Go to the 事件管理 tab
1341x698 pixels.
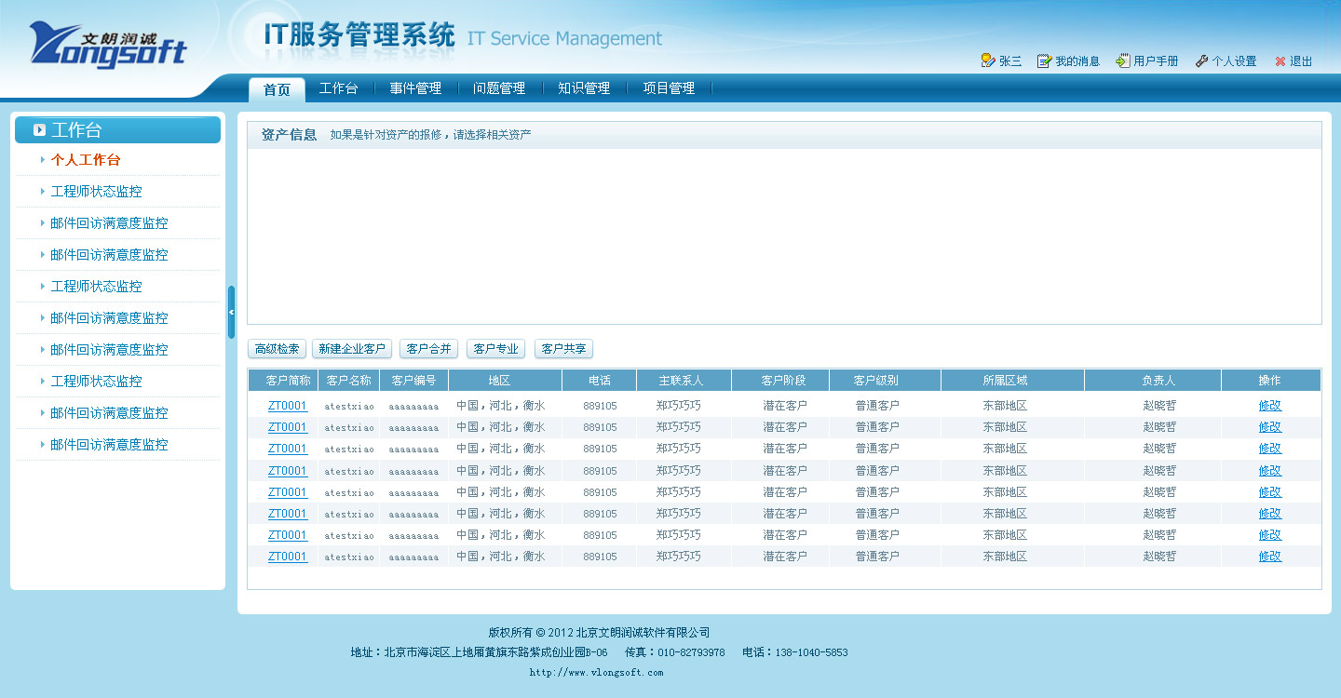coord(415,88)
